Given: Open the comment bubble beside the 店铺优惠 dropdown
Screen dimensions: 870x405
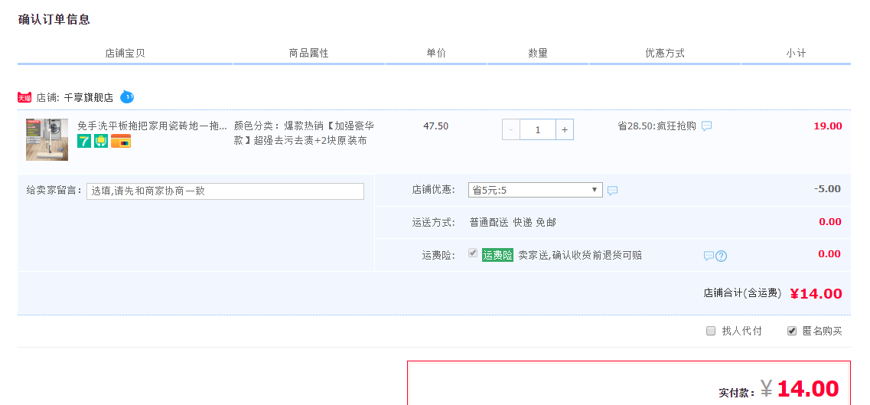Looking at the screenshot, I should (x=613, y=191).
